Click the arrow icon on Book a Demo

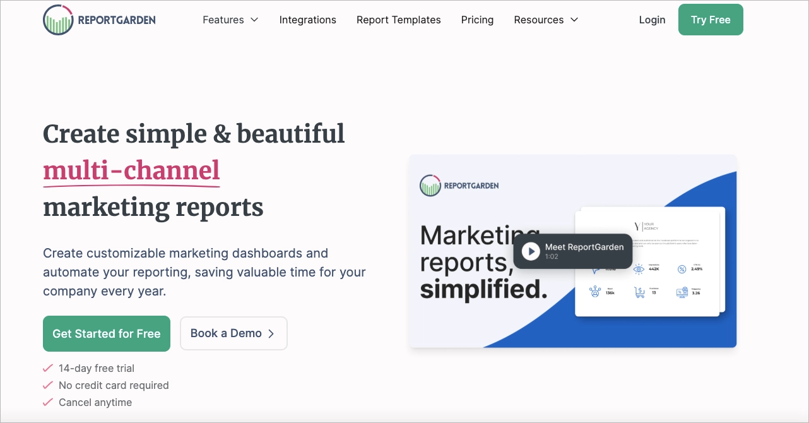[272, 333]
